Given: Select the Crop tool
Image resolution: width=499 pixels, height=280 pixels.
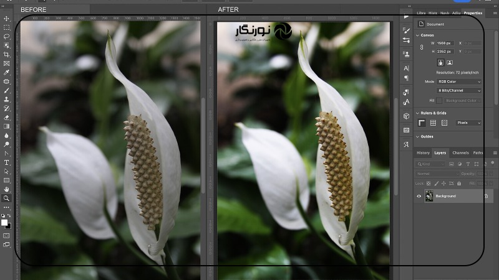Looking at the screenshot, I should point(6,55).
